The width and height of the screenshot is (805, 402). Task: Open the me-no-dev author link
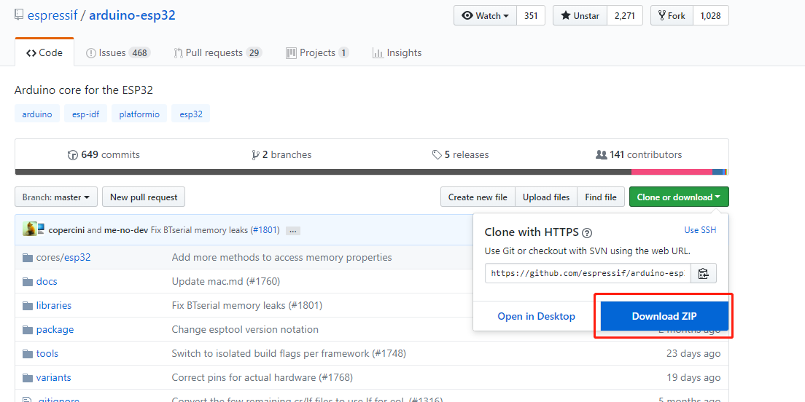126,230
